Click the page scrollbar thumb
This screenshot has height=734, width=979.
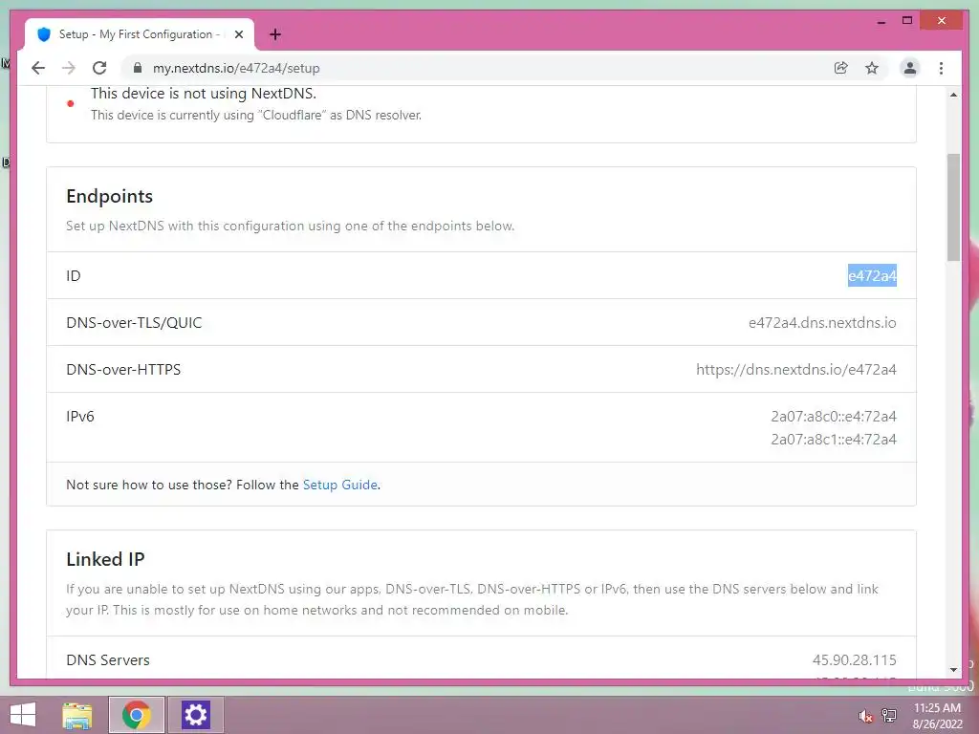coord(953,207)
